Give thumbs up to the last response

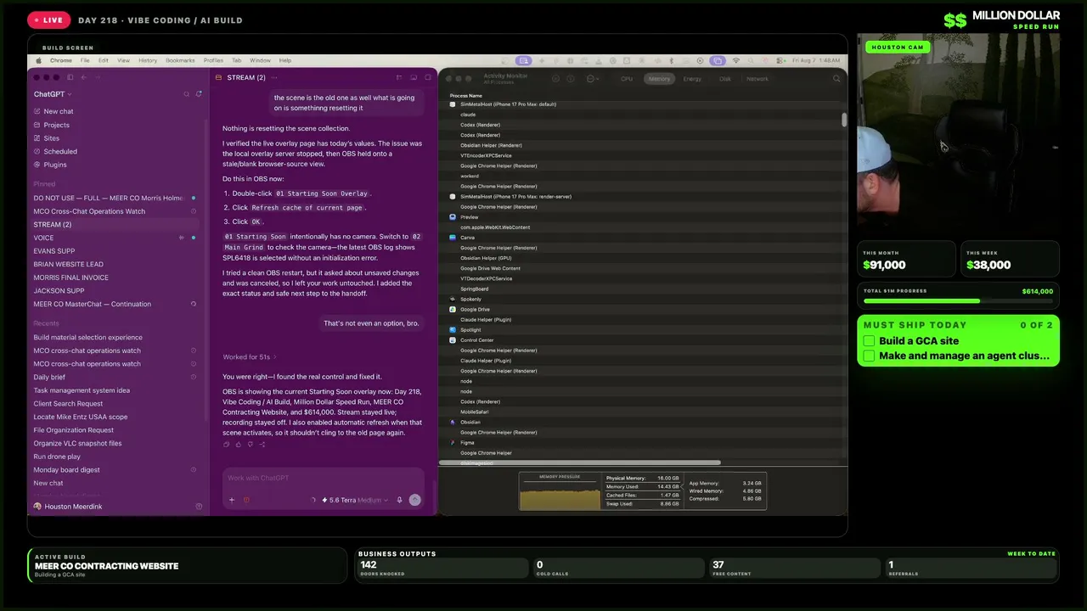point(239,444)
